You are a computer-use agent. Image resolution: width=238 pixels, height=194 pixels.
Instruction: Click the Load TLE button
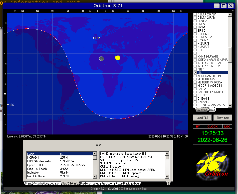point(202,118)
